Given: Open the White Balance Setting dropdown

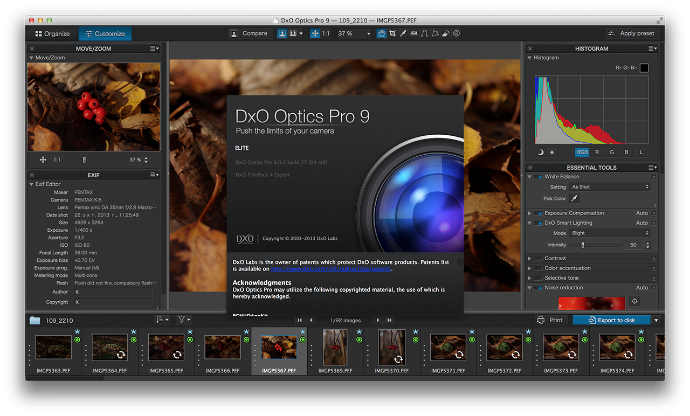Looking at the screenshot, I should click(610, 187).
